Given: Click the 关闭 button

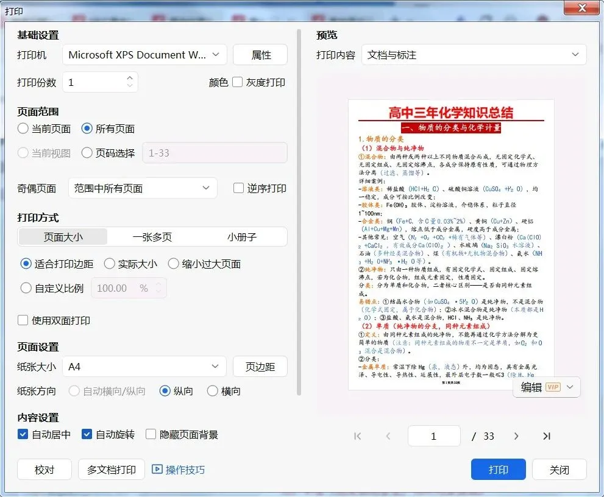Looking at the screenshot, I should pyautogui.click(x=560, y=469).
